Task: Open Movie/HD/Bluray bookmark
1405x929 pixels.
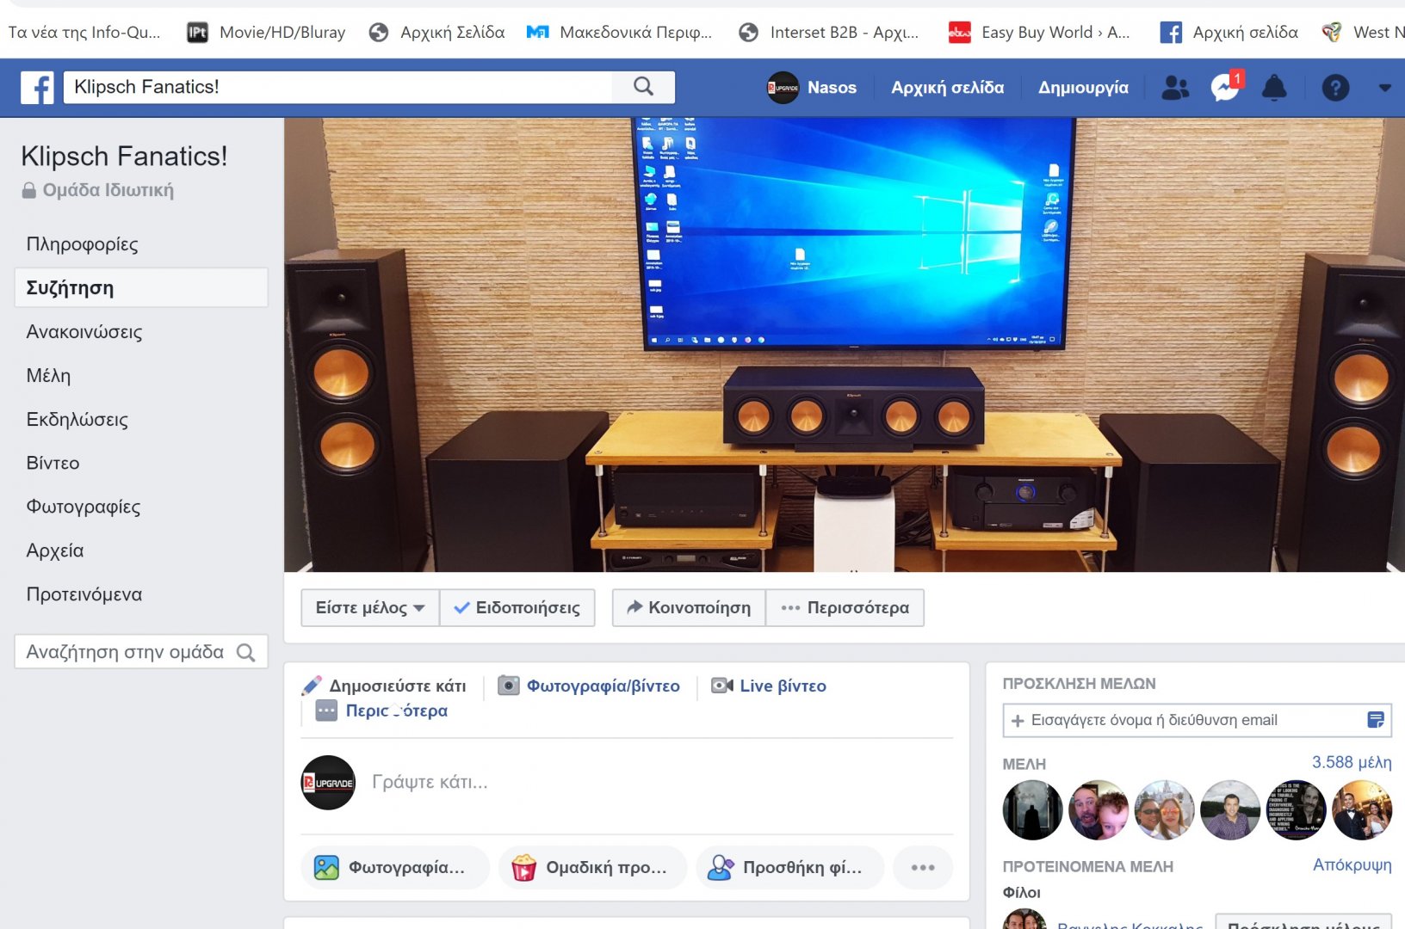Action: pyautogui.click(x=266, y=33)
